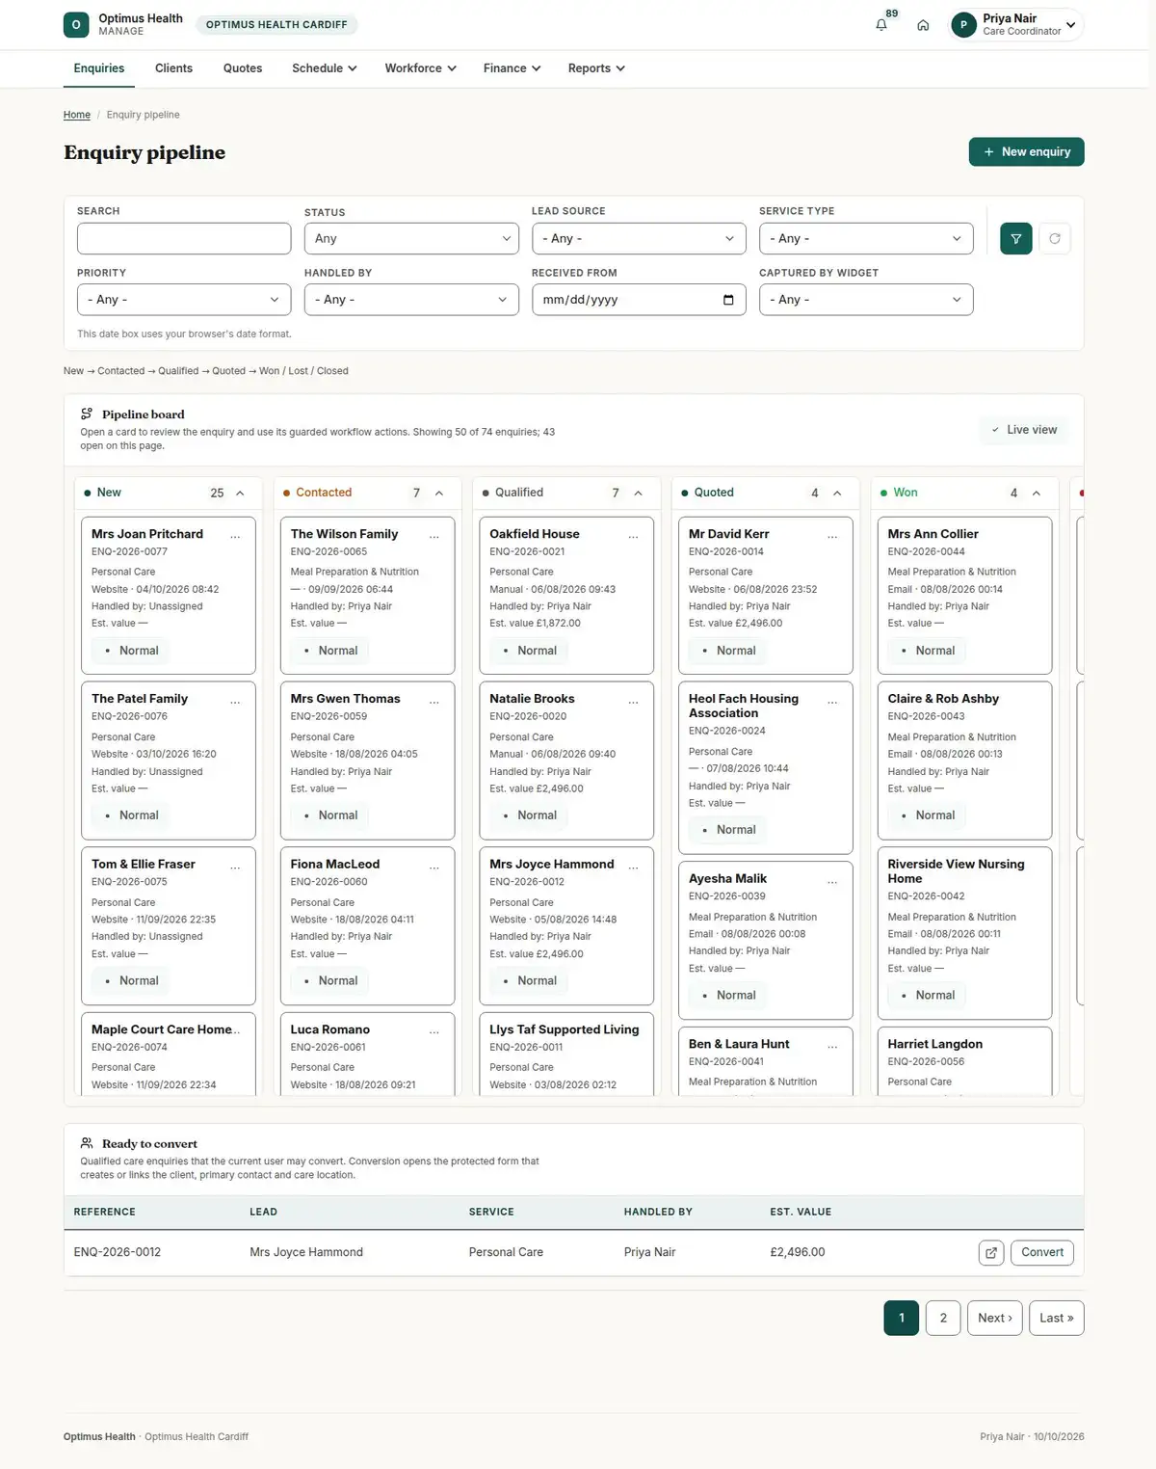Click Convert for Mrs Joyce Hammond

coord(1042,1253)
